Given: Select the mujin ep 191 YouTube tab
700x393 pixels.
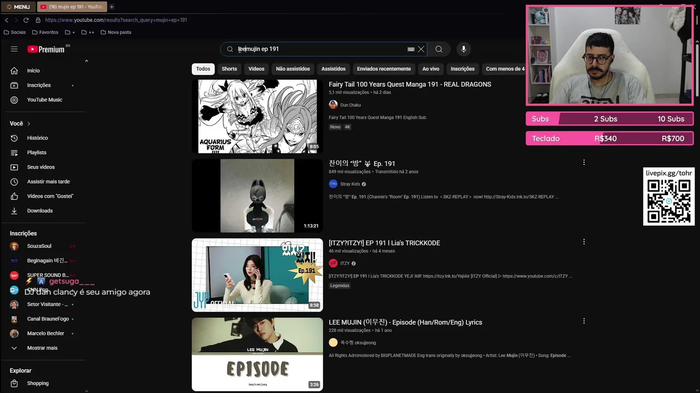Looking at the screenshot, I should [72, 7].
